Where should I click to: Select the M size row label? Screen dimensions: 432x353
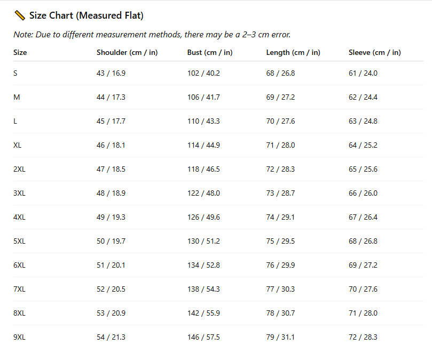point(17,97)
